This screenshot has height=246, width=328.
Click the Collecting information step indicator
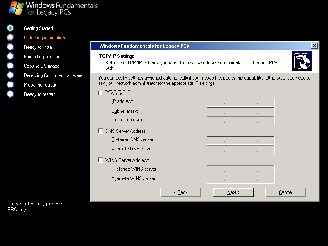10,37
